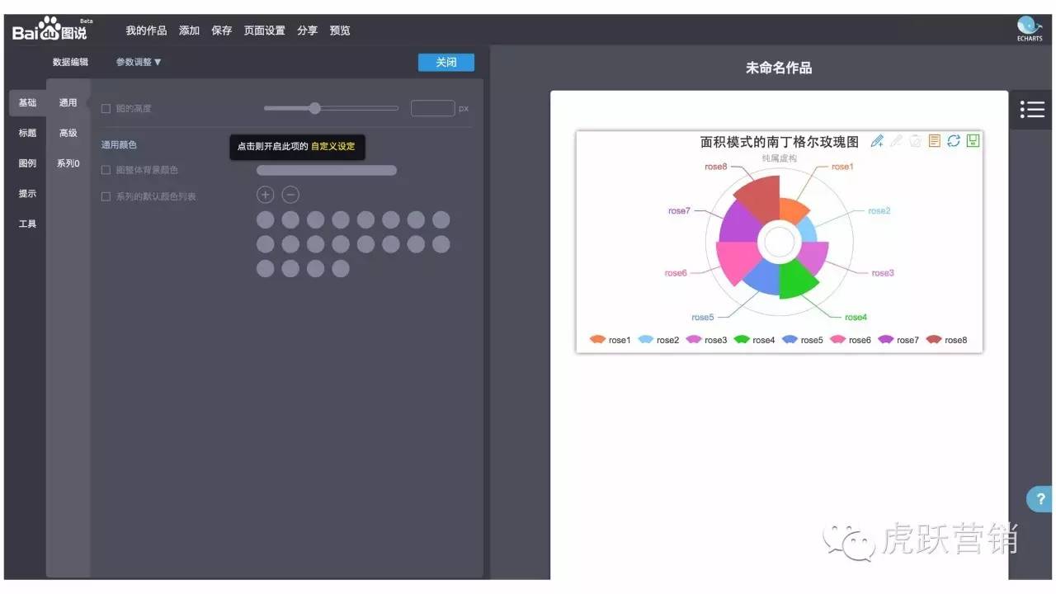Open the data view icon on chart
This screenshot has height=594, width=1056.
[x=935, y=141]
